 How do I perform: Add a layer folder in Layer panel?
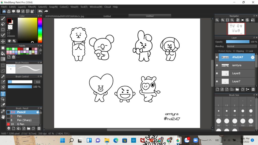pos(237,89)
